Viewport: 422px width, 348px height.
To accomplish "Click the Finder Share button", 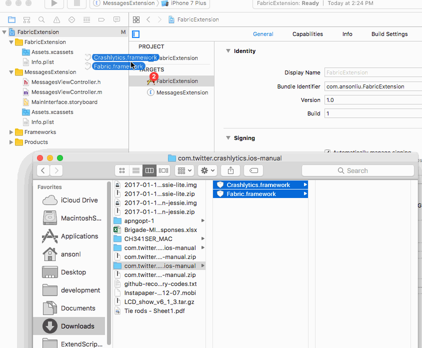I will click(230, 170).
